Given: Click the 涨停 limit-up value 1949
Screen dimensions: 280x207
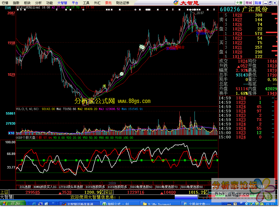Looking at the screenshot, I should (272, 93).
